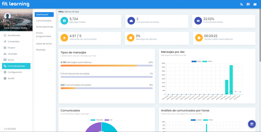Open Comunicados in the submenu
Image resolution: width=261 pixels, height=132 pixels.
(44, 21)
